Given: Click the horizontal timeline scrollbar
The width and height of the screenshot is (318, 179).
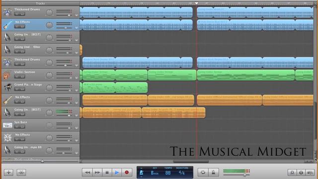Looking at the screenshot, I should tap(191, 162).
